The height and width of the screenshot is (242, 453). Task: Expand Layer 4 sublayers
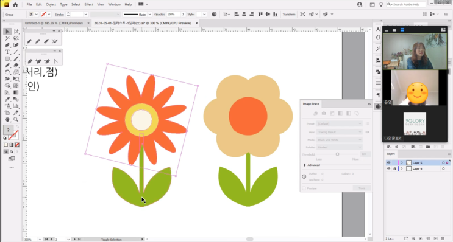(402, 169)
